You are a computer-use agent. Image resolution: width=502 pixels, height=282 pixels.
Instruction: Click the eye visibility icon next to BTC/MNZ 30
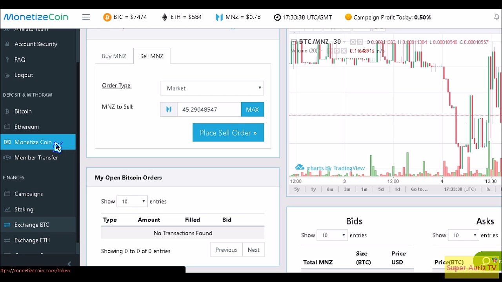coord(353,42)
